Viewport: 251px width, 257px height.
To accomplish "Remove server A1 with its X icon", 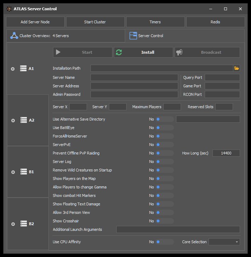I will tap(13, 69).
